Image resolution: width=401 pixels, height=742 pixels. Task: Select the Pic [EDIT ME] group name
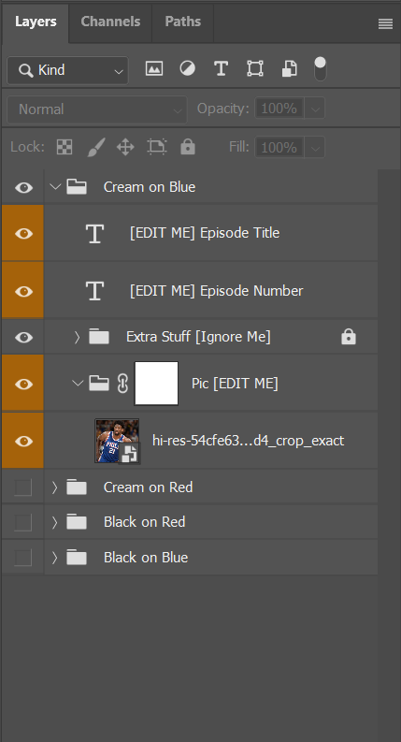pos(235,384)
